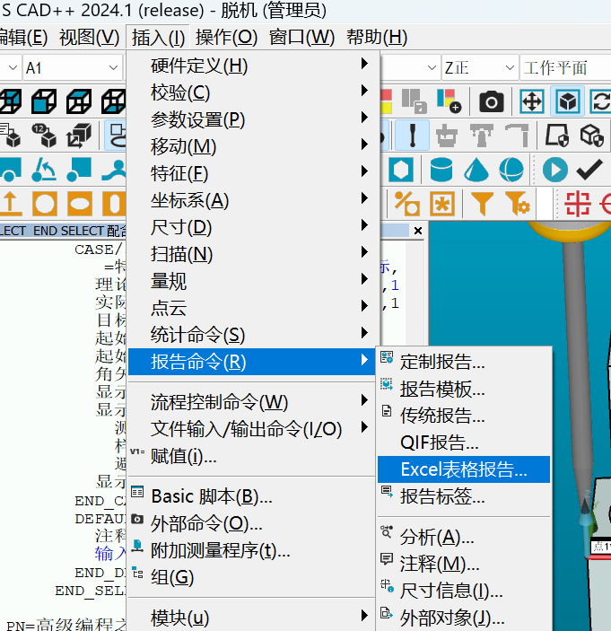Select Report Command (报告命令) entry
Screen dimensions: 611x631
pos(252,362)
